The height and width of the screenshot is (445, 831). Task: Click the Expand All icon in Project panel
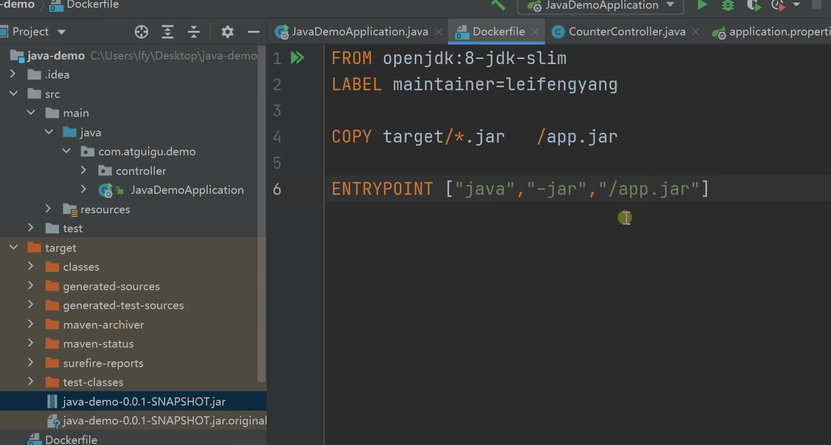168,32
